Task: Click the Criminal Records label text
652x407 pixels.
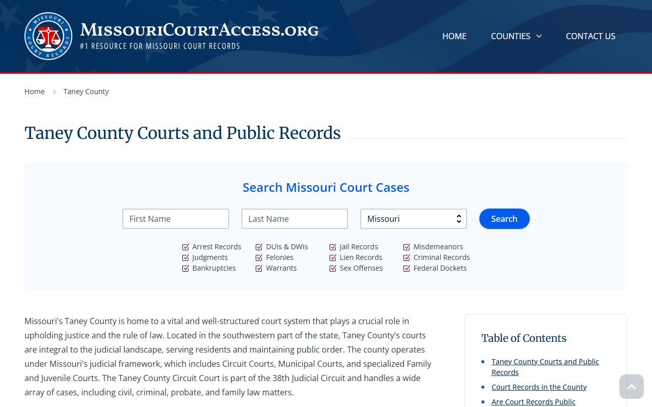Action: click(442, 257)
